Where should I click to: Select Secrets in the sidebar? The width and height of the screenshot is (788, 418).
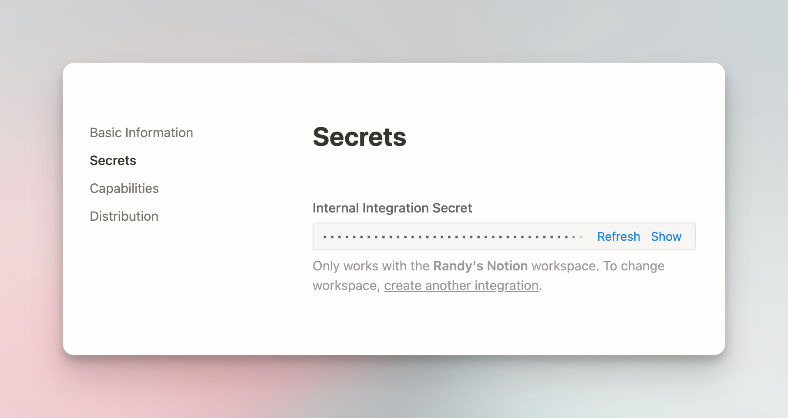click(x=113, y=161)
